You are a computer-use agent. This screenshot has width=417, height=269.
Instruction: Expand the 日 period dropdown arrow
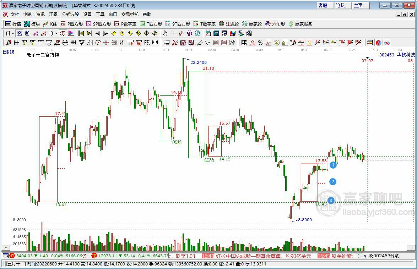pyautogui.click(x=13, y=33)
